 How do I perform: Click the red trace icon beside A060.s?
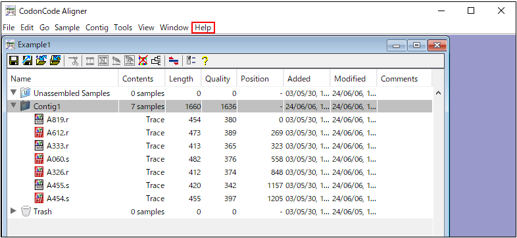coord(39,159)
